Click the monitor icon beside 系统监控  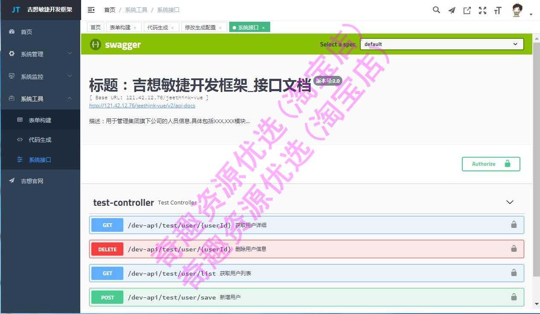point(12,76)
